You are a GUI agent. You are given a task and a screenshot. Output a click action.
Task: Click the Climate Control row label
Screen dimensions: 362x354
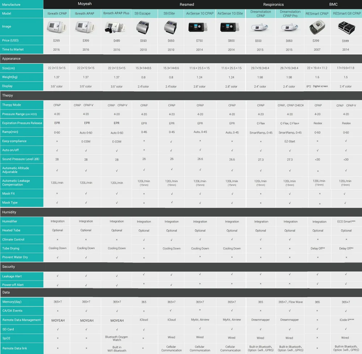pos(13,239)
